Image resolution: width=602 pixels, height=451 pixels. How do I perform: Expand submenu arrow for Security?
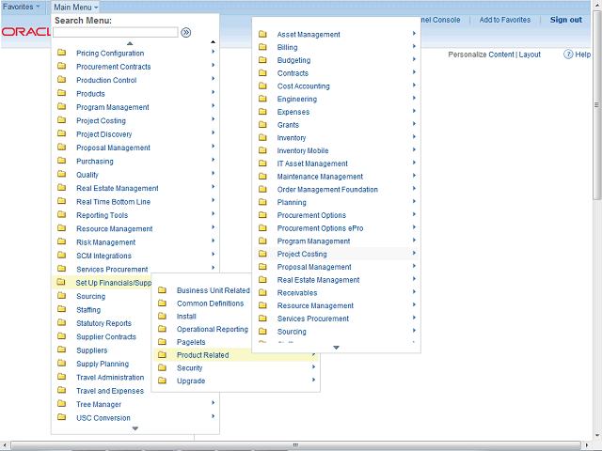(x=313, y=367)
